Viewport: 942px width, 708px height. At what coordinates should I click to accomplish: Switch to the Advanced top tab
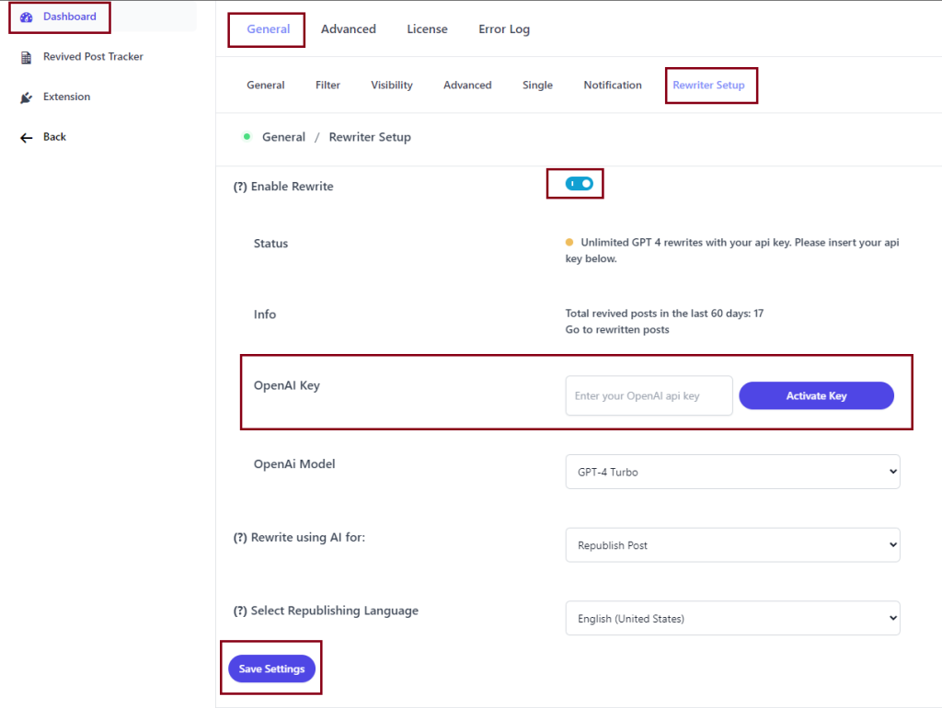pyautogui.click(x=348, y=29)
